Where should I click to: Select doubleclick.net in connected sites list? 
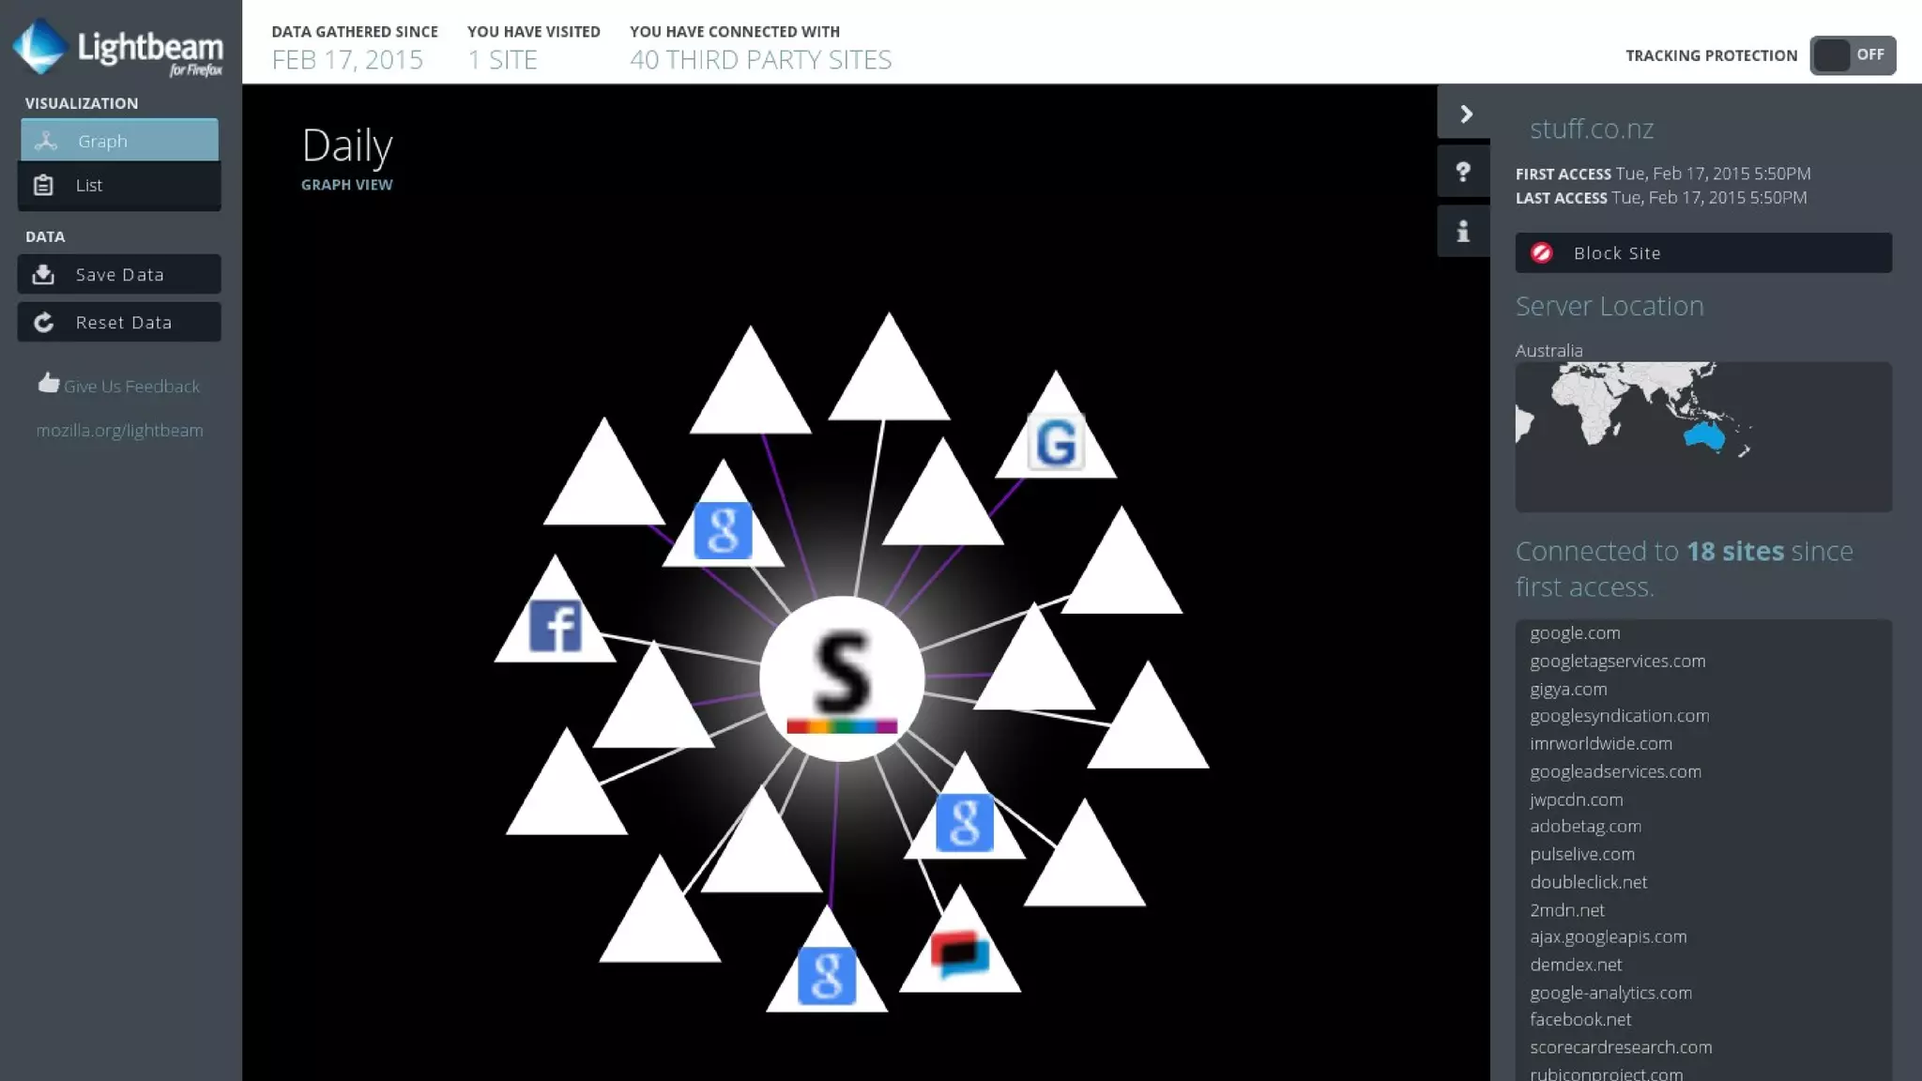click(x=1588, y=882)
